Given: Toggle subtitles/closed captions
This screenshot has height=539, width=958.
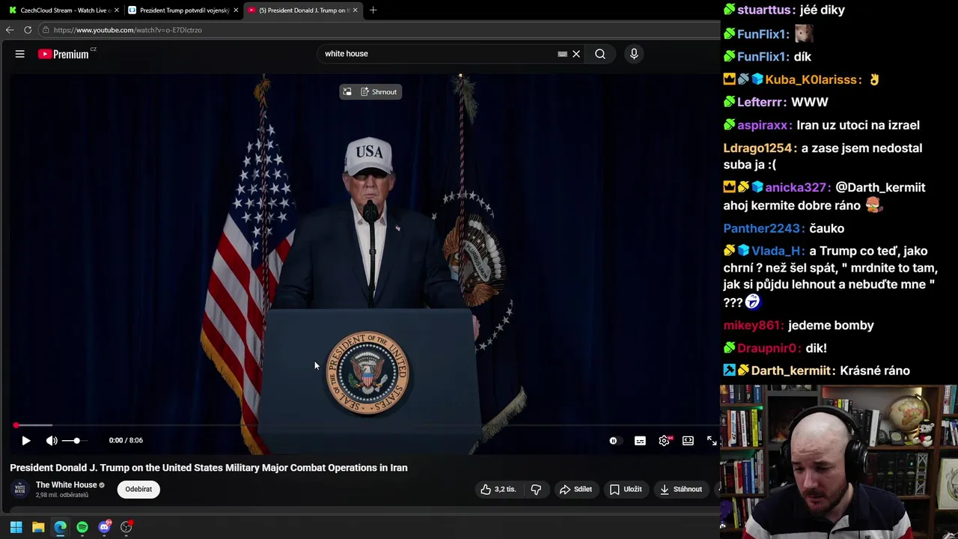Looking at the screenshot, I should [x=640, y=441].
